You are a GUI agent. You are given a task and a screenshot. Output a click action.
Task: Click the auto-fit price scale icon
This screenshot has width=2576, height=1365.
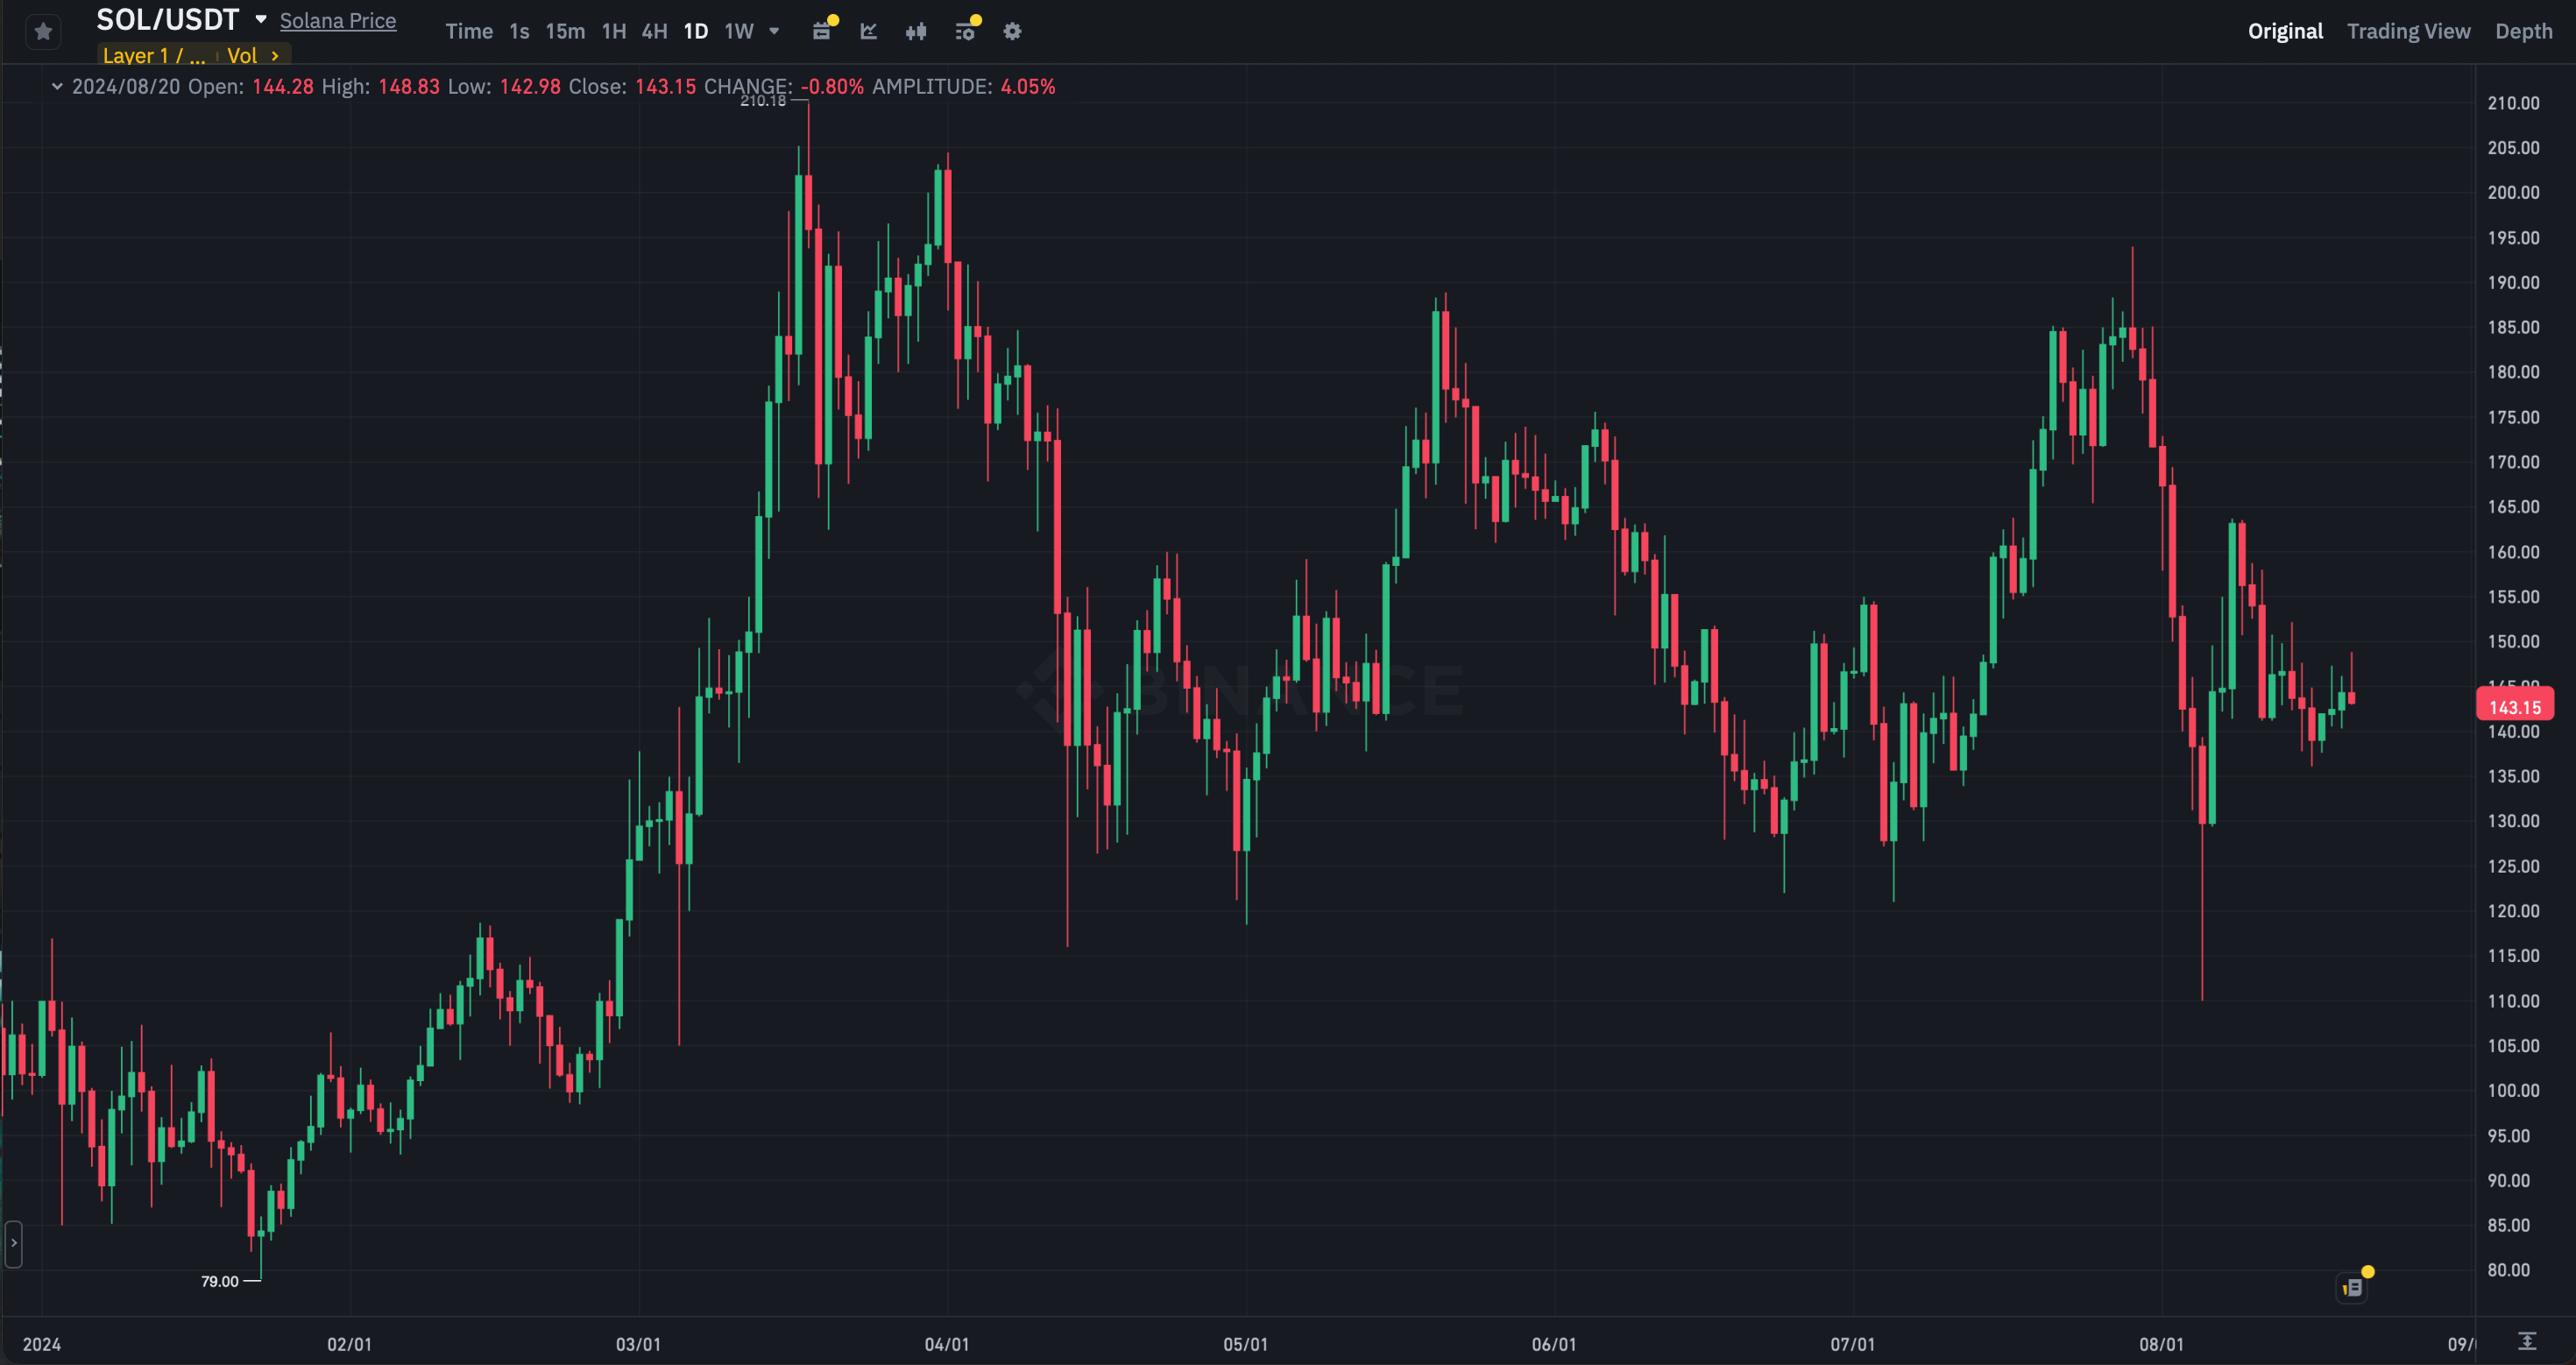point(2527,1341)
